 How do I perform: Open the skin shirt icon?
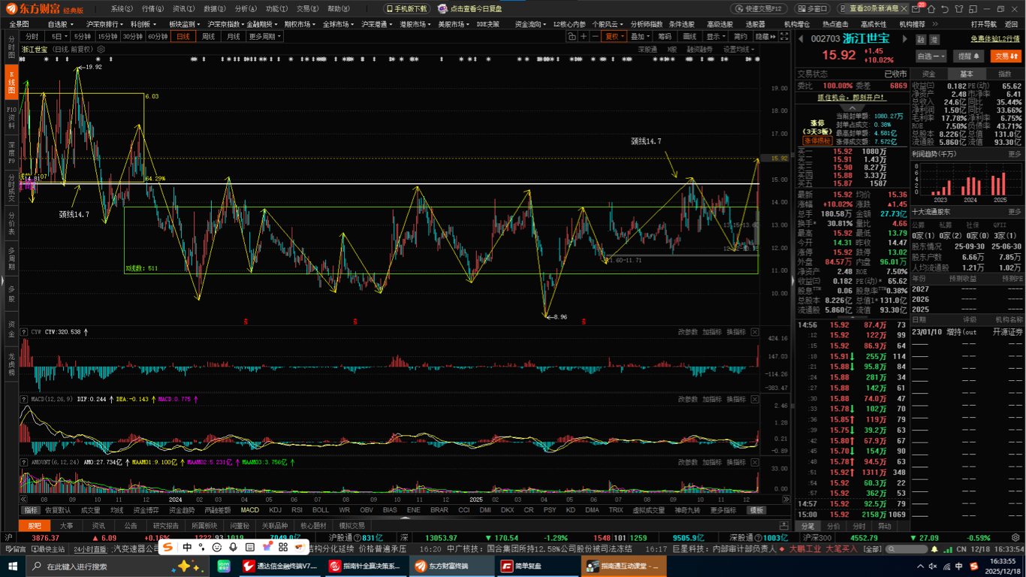959,9
